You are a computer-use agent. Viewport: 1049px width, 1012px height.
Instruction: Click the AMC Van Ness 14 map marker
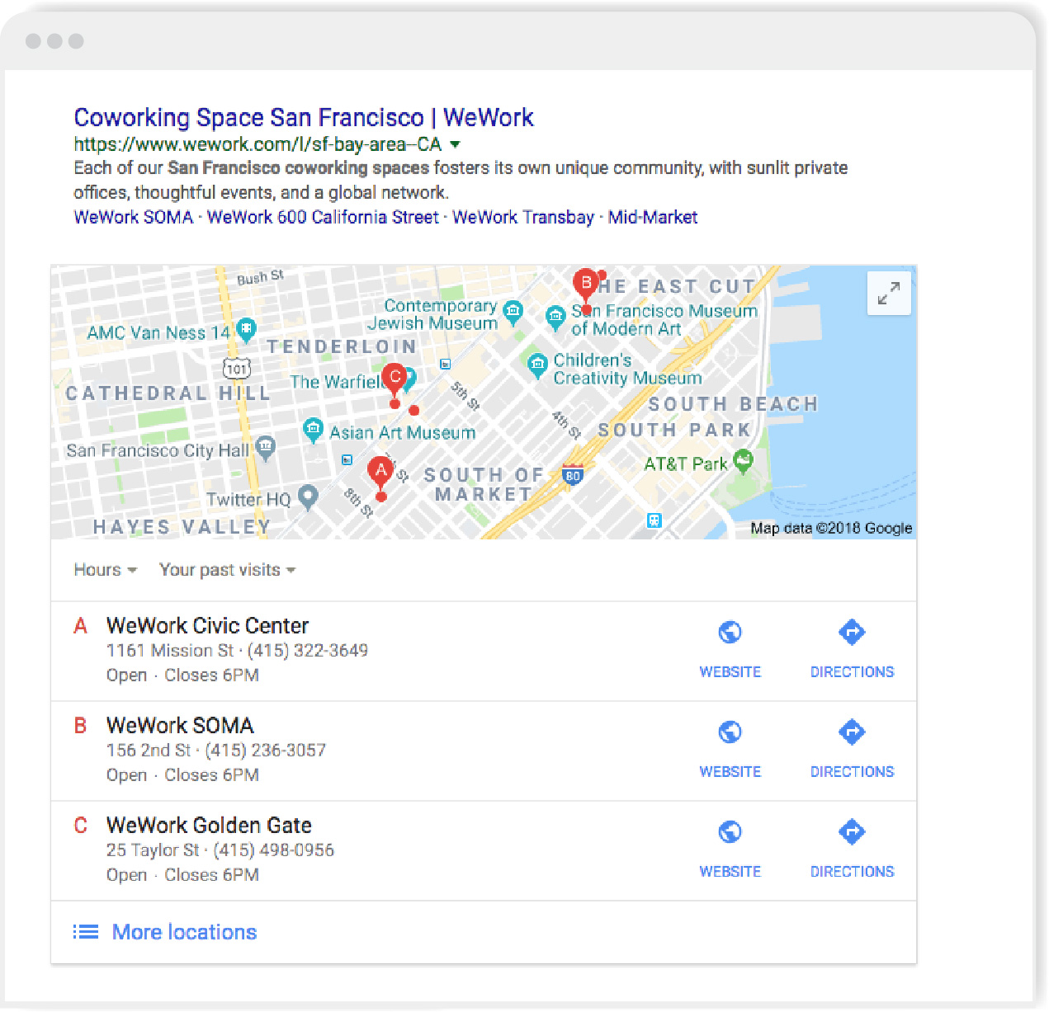click(246, 330)
